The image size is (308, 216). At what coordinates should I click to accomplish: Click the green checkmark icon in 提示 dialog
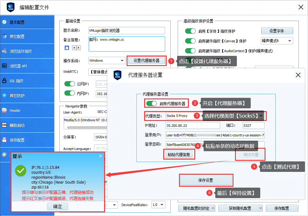(21, 171)
